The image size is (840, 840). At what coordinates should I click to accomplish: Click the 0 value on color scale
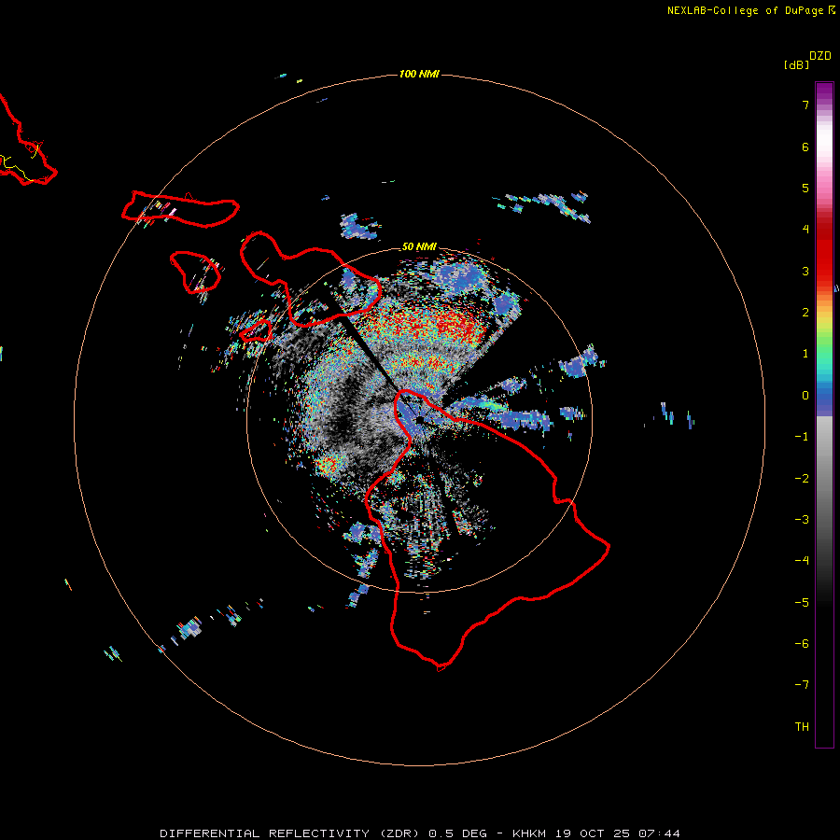pyautogui.click(x=805, y=396)
